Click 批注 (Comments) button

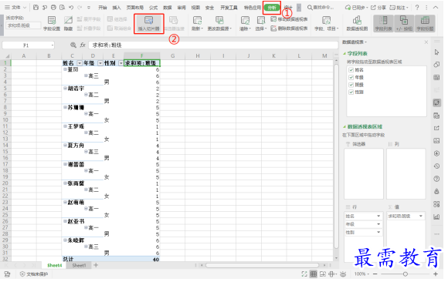coord(399,8)
